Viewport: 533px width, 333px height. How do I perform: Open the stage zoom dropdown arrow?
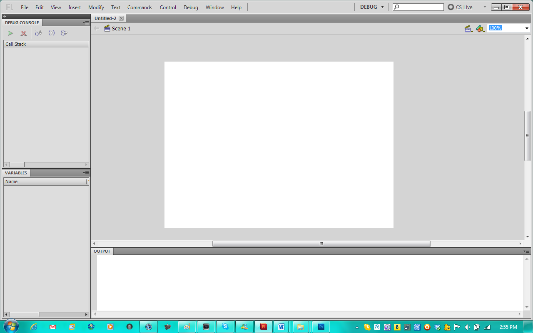(x=527, y=28)
